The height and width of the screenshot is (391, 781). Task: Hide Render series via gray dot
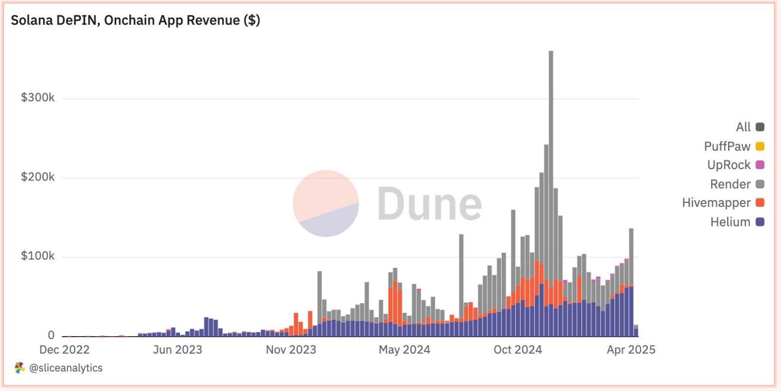[x=760, y=184]
